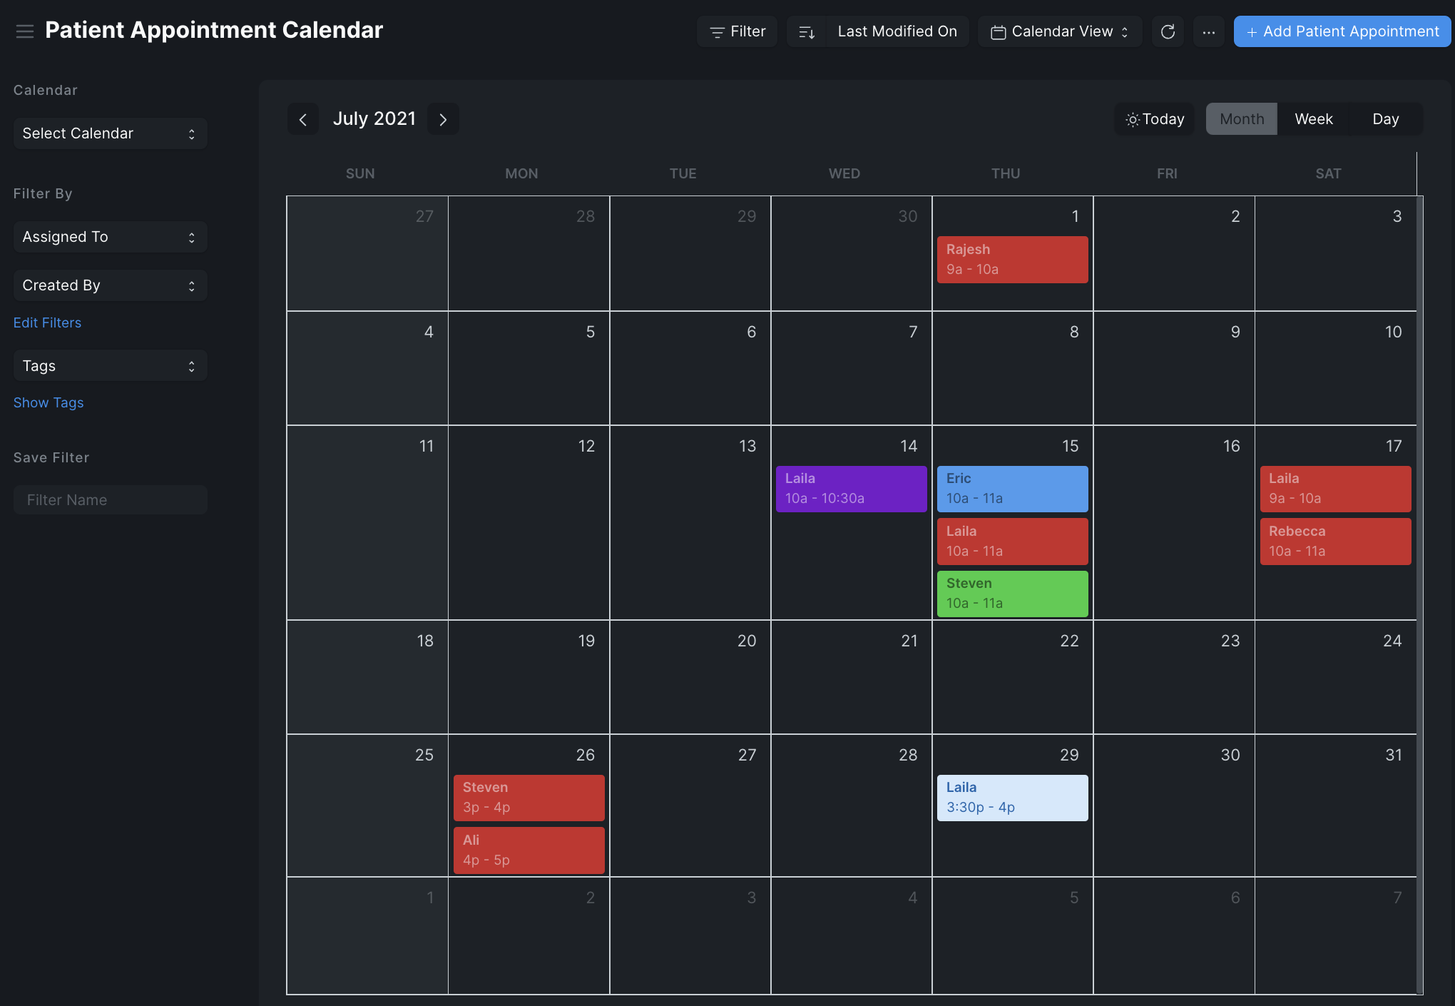Open the Calendar View switcher
The width and height of the screenshot is (1455, 1006).
1060,31
